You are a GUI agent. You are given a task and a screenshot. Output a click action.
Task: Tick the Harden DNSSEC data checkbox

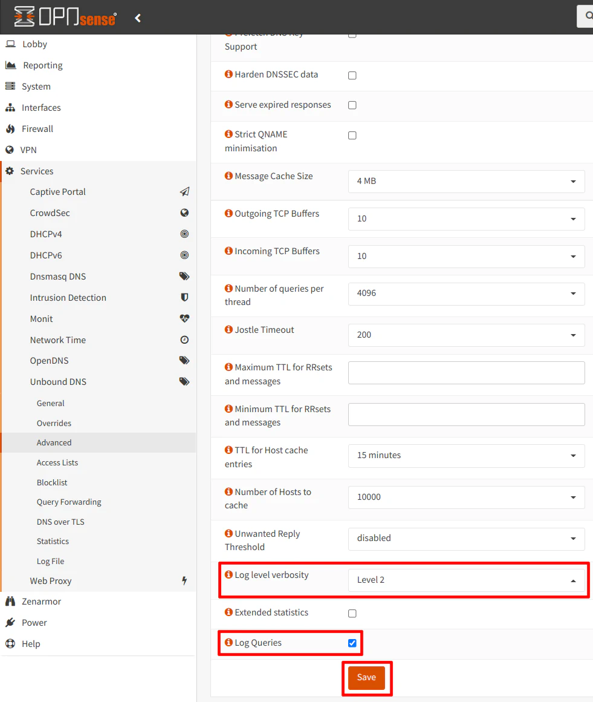click(352, 76)
